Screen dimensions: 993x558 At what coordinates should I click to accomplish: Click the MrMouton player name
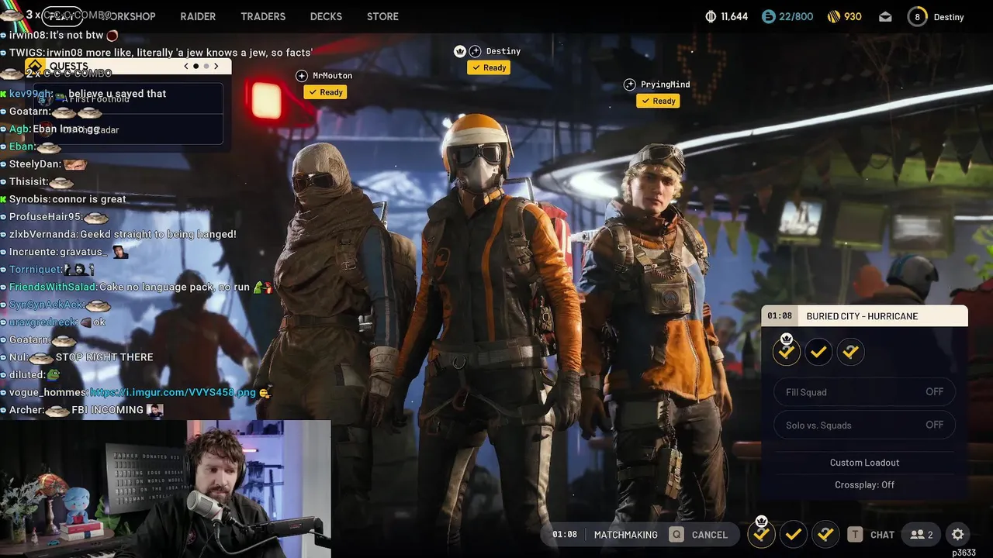click(x=332, y=75)
